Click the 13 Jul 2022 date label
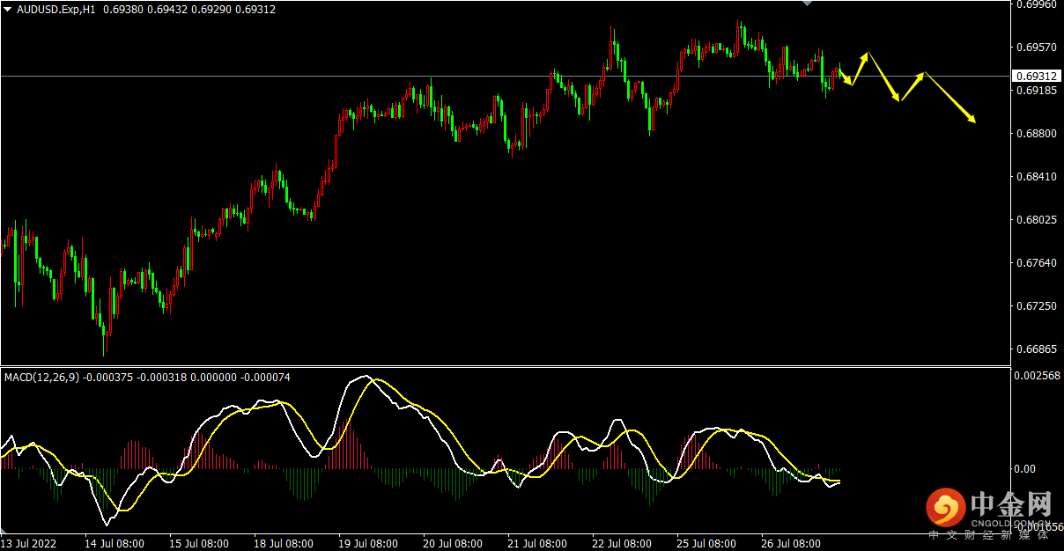The height and width of the screenshot is (551, 1064). click(x=30, y=543)
